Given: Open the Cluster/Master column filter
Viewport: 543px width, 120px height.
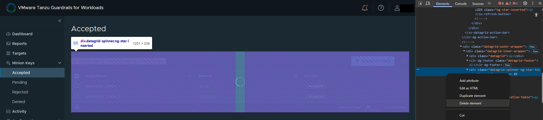Looking at the screenshot, I should [190, 76].
